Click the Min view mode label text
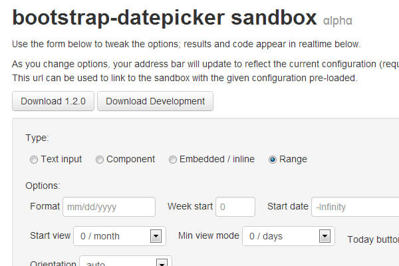 208,235
